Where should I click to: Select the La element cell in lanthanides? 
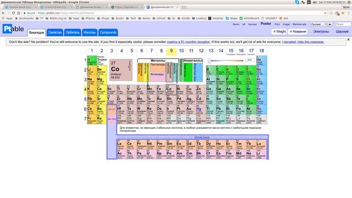[x=122, y=145]
